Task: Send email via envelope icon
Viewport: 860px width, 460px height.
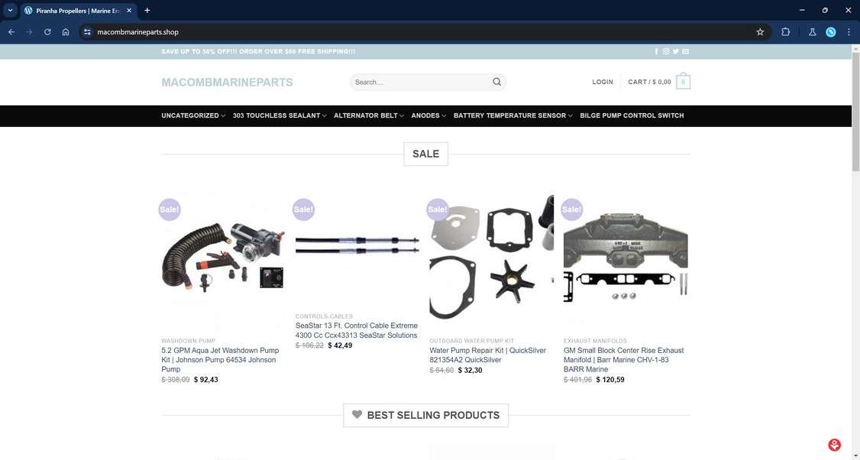Action: (686, 52)
